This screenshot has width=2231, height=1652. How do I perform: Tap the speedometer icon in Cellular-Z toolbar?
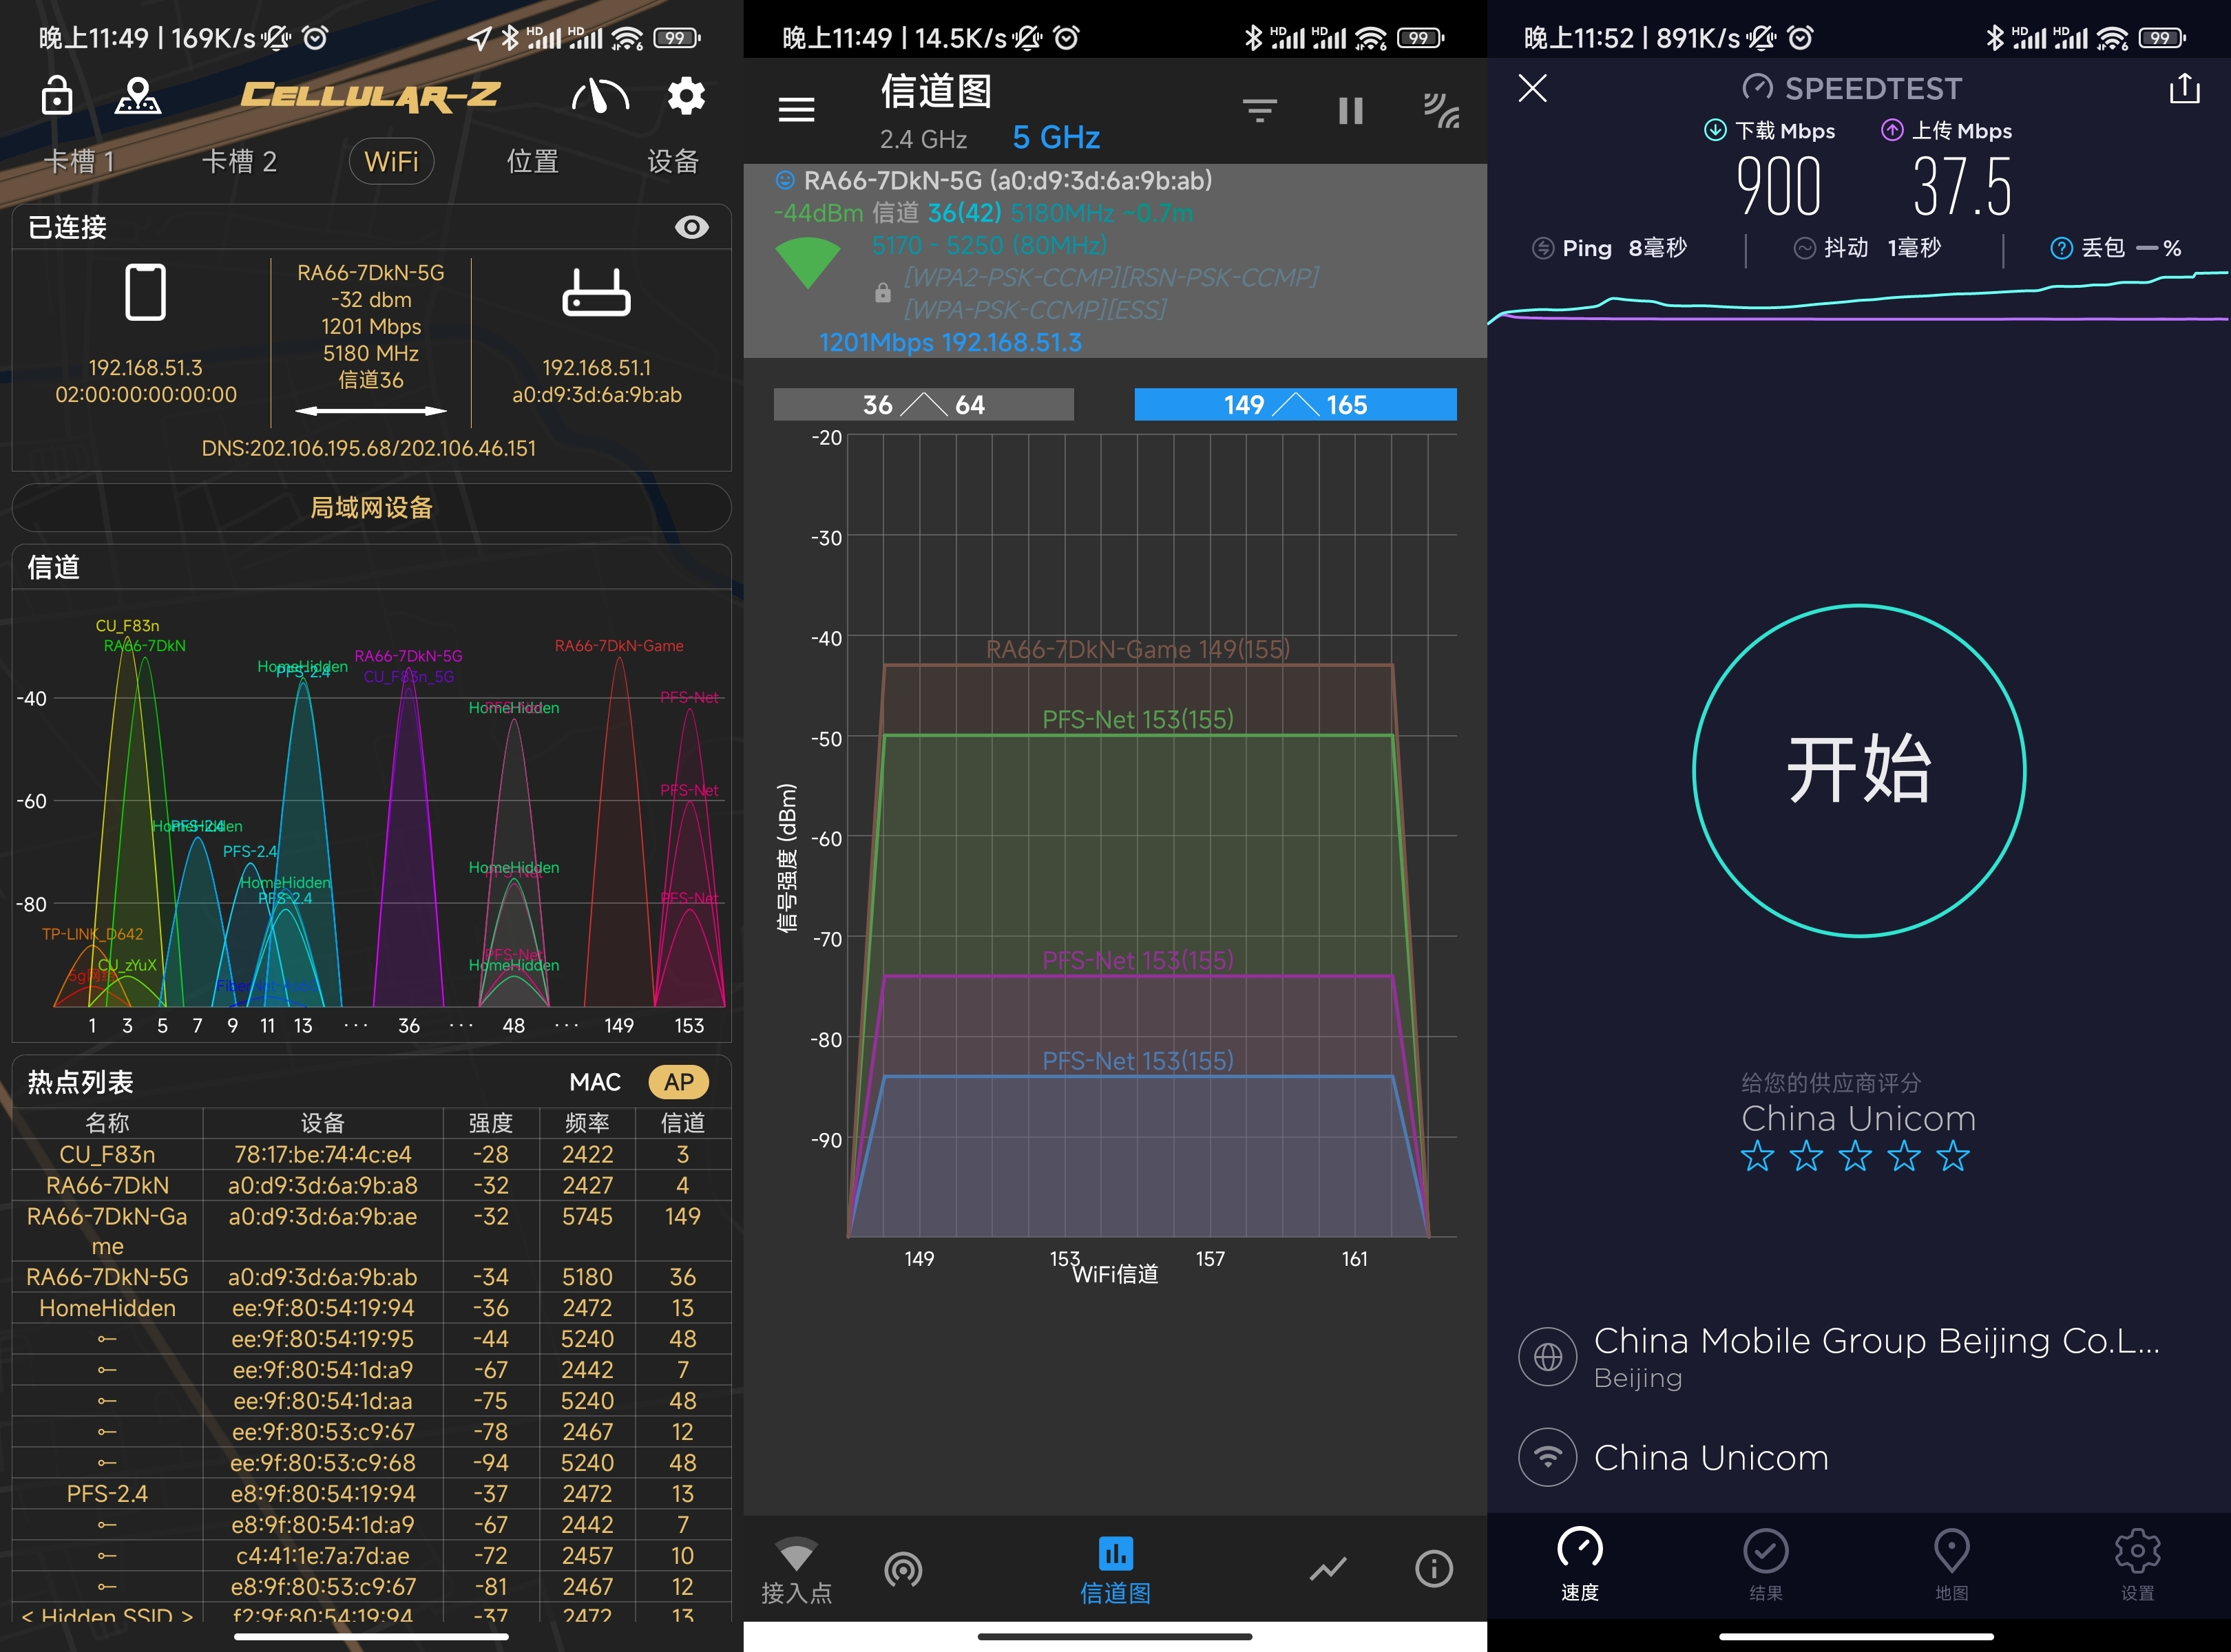pos(599,96)
